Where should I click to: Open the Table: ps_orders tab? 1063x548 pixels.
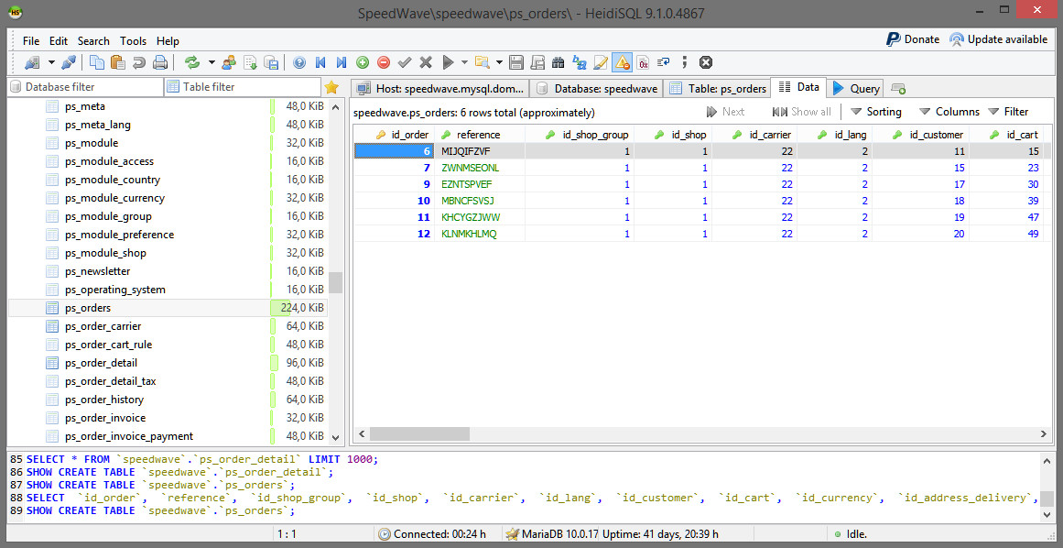click(x=718, y=89)
